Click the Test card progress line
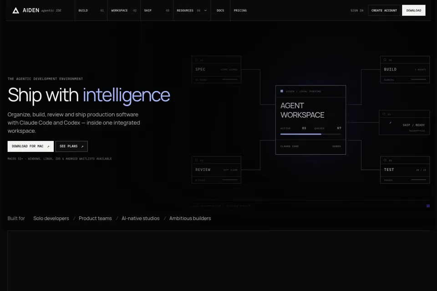437x291 pixels. [x=419, y=180]
